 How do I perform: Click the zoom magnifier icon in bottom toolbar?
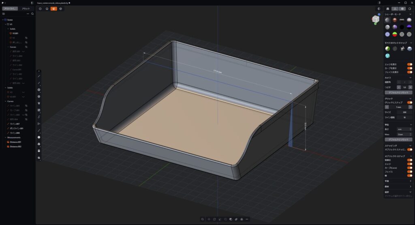point(202,219)
